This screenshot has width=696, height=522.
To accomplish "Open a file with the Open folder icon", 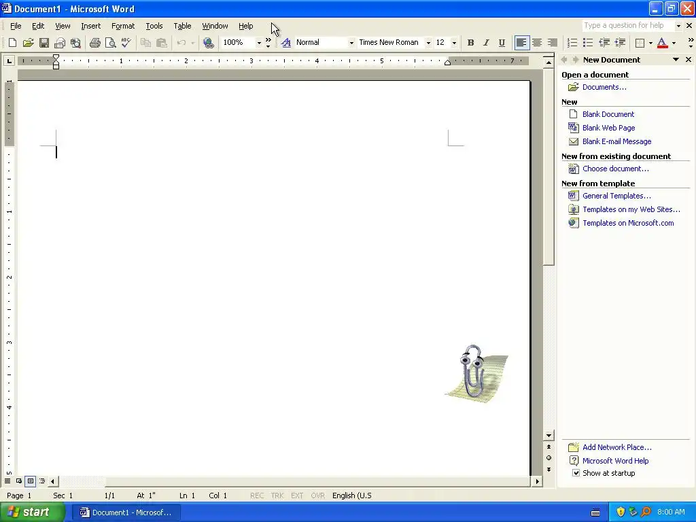I will pyautogui.click(x=28, y=43).
